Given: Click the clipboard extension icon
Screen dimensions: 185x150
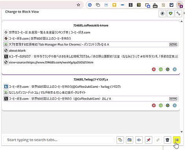Looking at the screenshot, I should [x=163, y=5].
